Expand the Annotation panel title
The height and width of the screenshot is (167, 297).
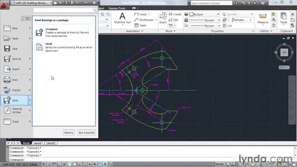[135, 31]
